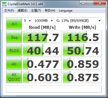Select the 4K QD32 read result 0.603
The image size is (108, 98).
(42, 77)
